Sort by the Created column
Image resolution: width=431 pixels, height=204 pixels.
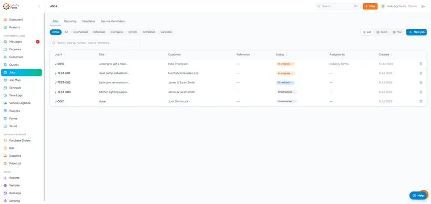[385, 55]
